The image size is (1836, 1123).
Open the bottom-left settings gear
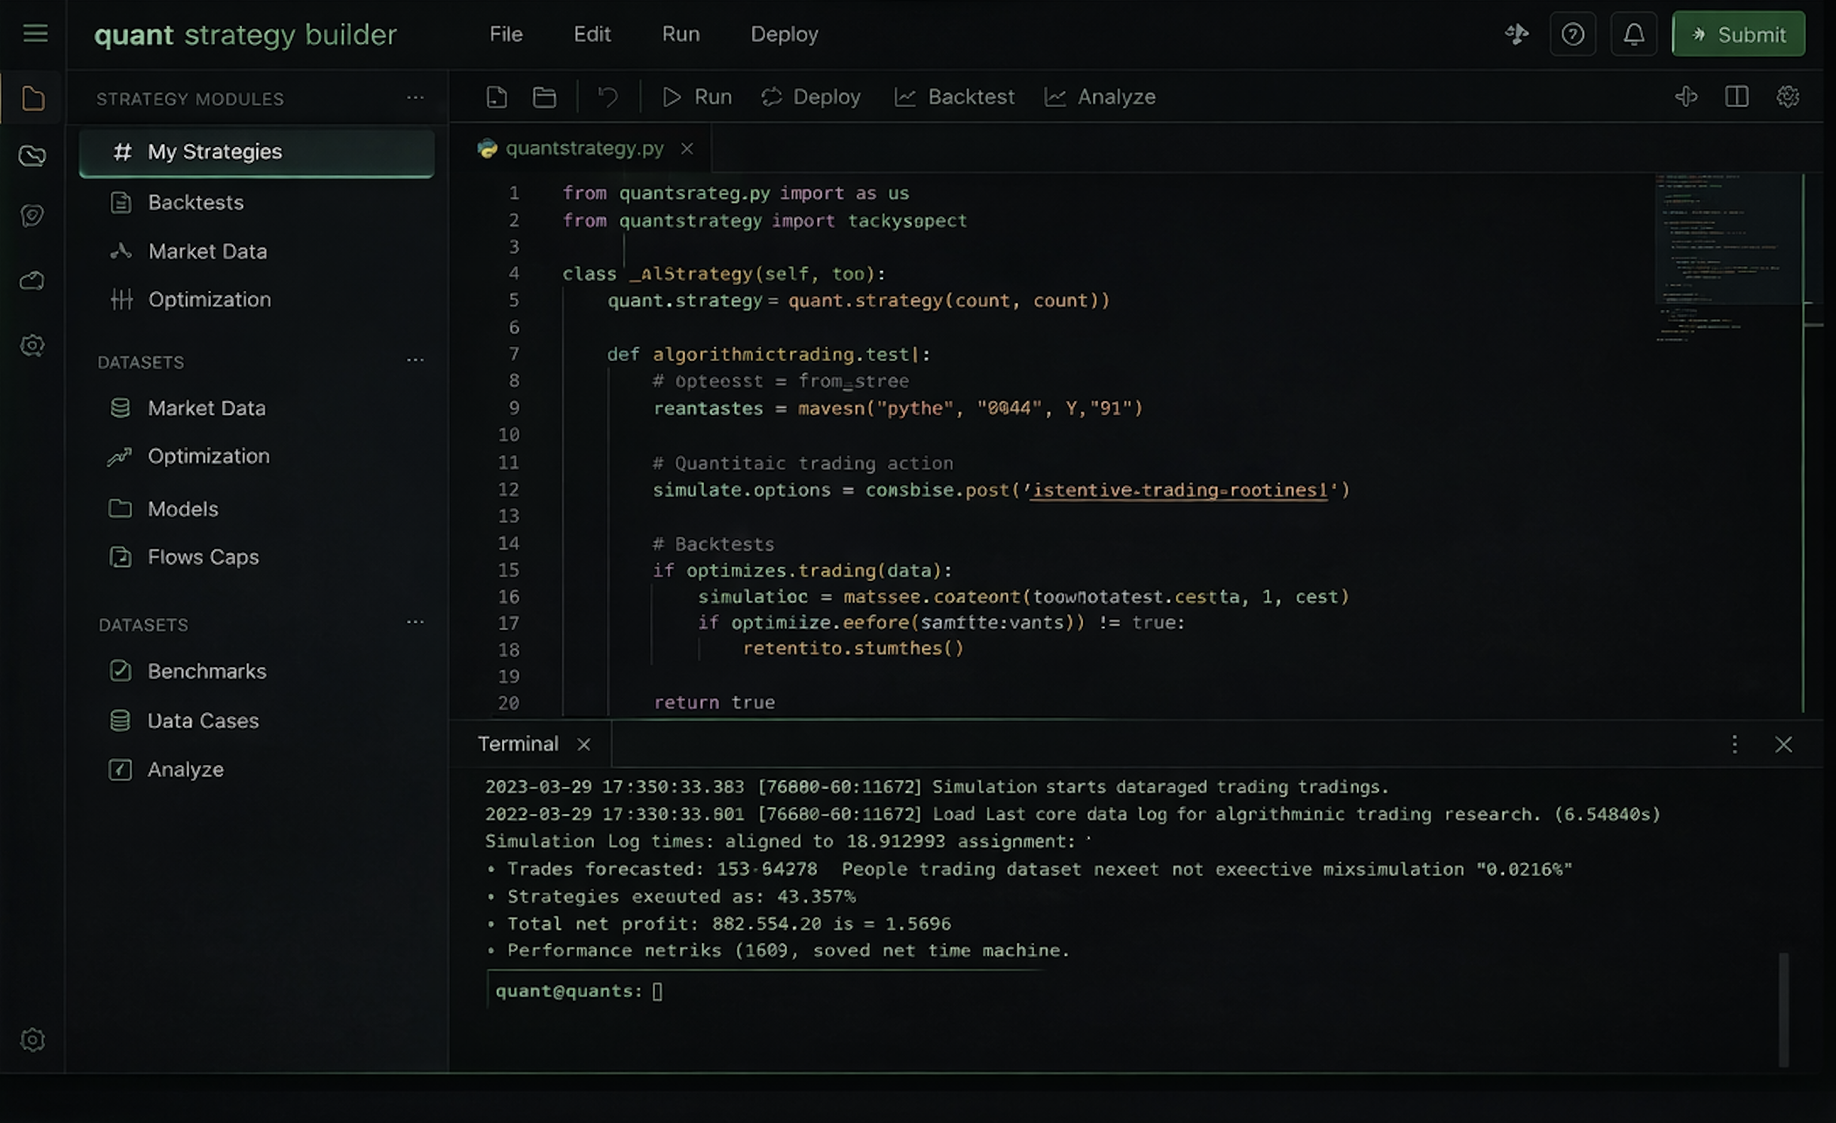point(32,1039)
